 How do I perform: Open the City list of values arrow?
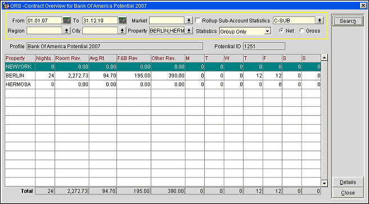point(122,30)
